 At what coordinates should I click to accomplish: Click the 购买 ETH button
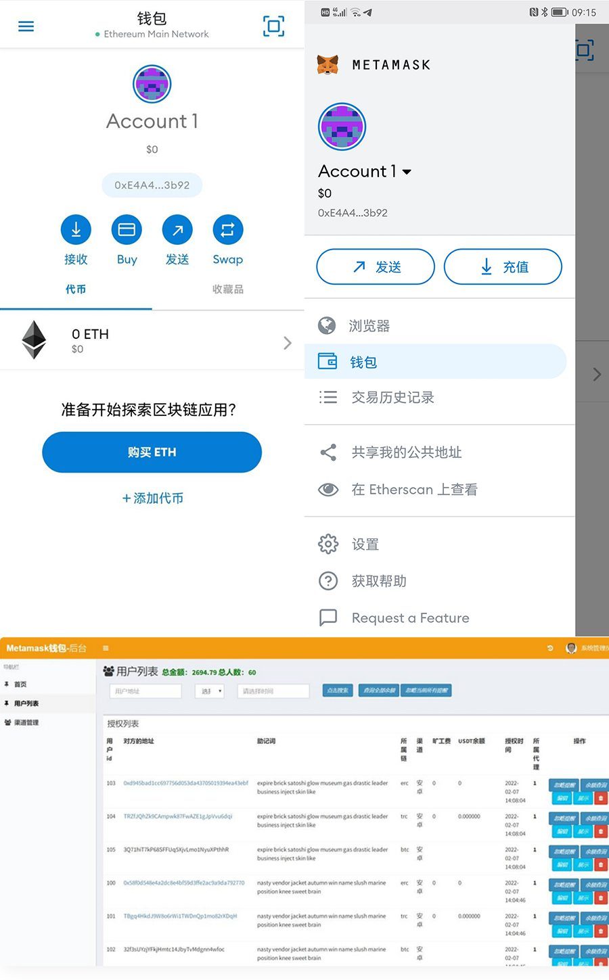(152, 452)
